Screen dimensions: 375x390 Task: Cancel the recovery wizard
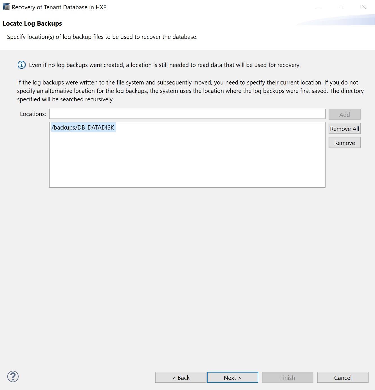(343, 378)
